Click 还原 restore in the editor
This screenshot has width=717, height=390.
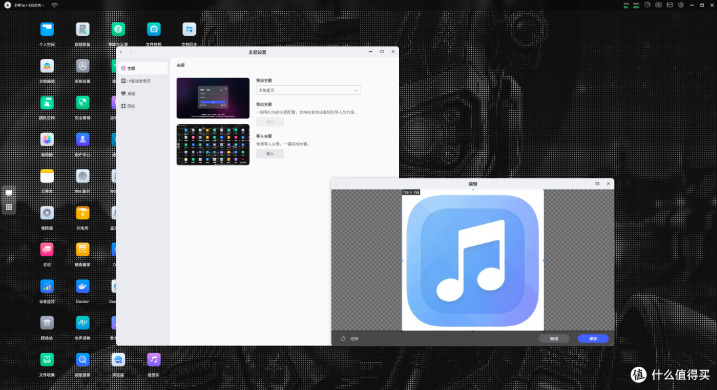(350, 339)
